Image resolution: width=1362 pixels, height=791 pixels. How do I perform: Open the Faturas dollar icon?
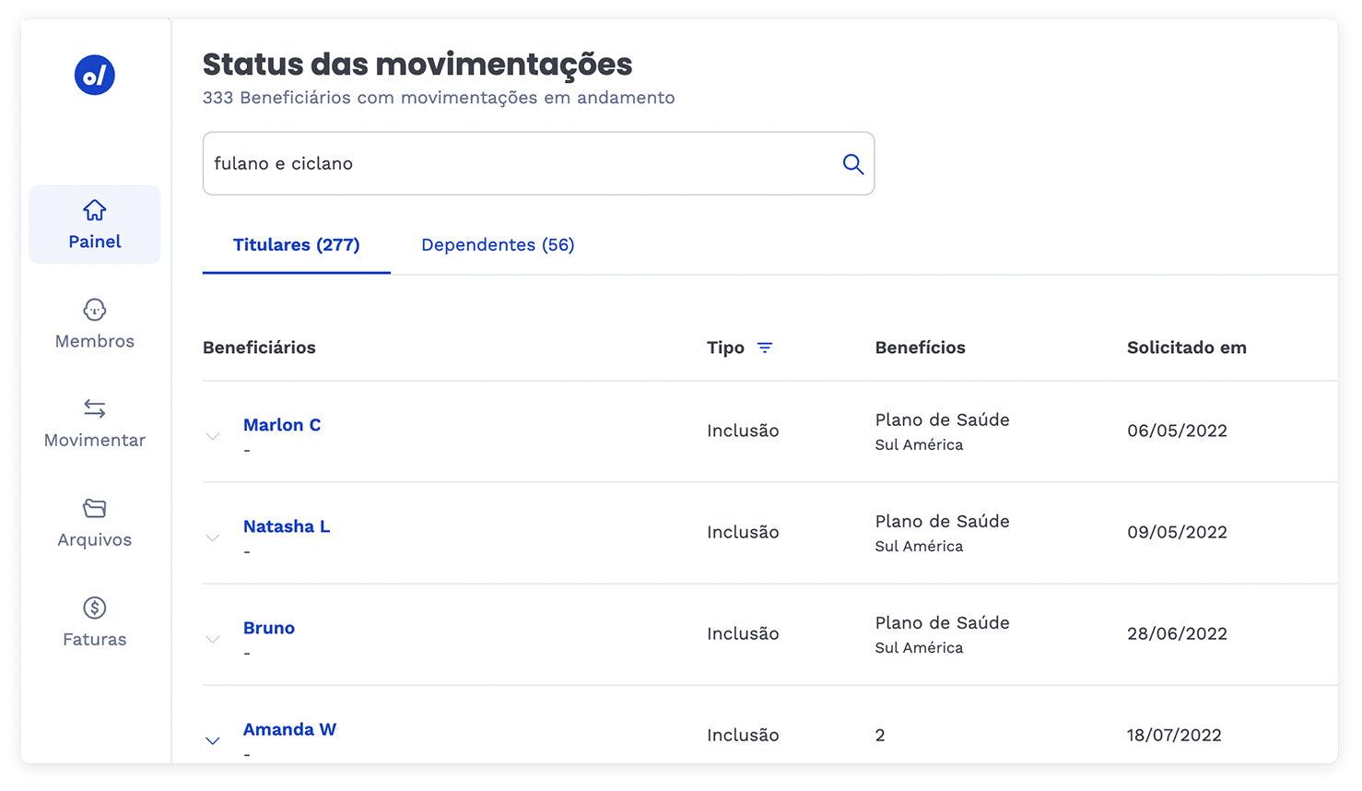point(95,608)
